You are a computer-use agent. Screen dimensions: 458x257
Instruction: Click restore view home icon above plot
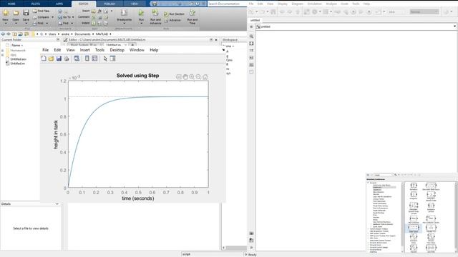(205, 77)
